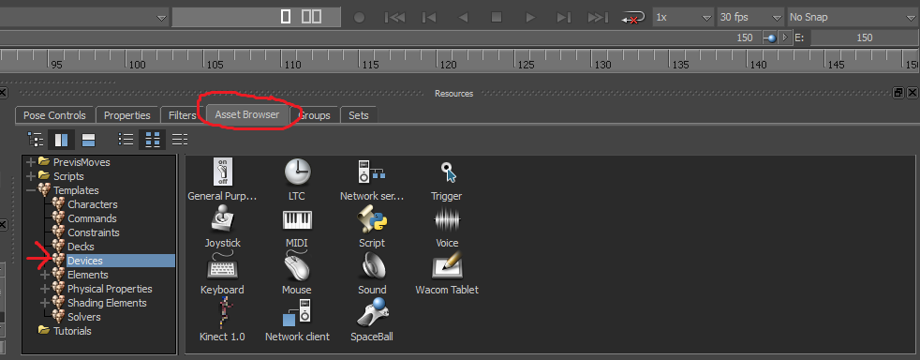Click the 150 zoom bar end value
This screenshot has width=920, height=360.
[745, 37]
